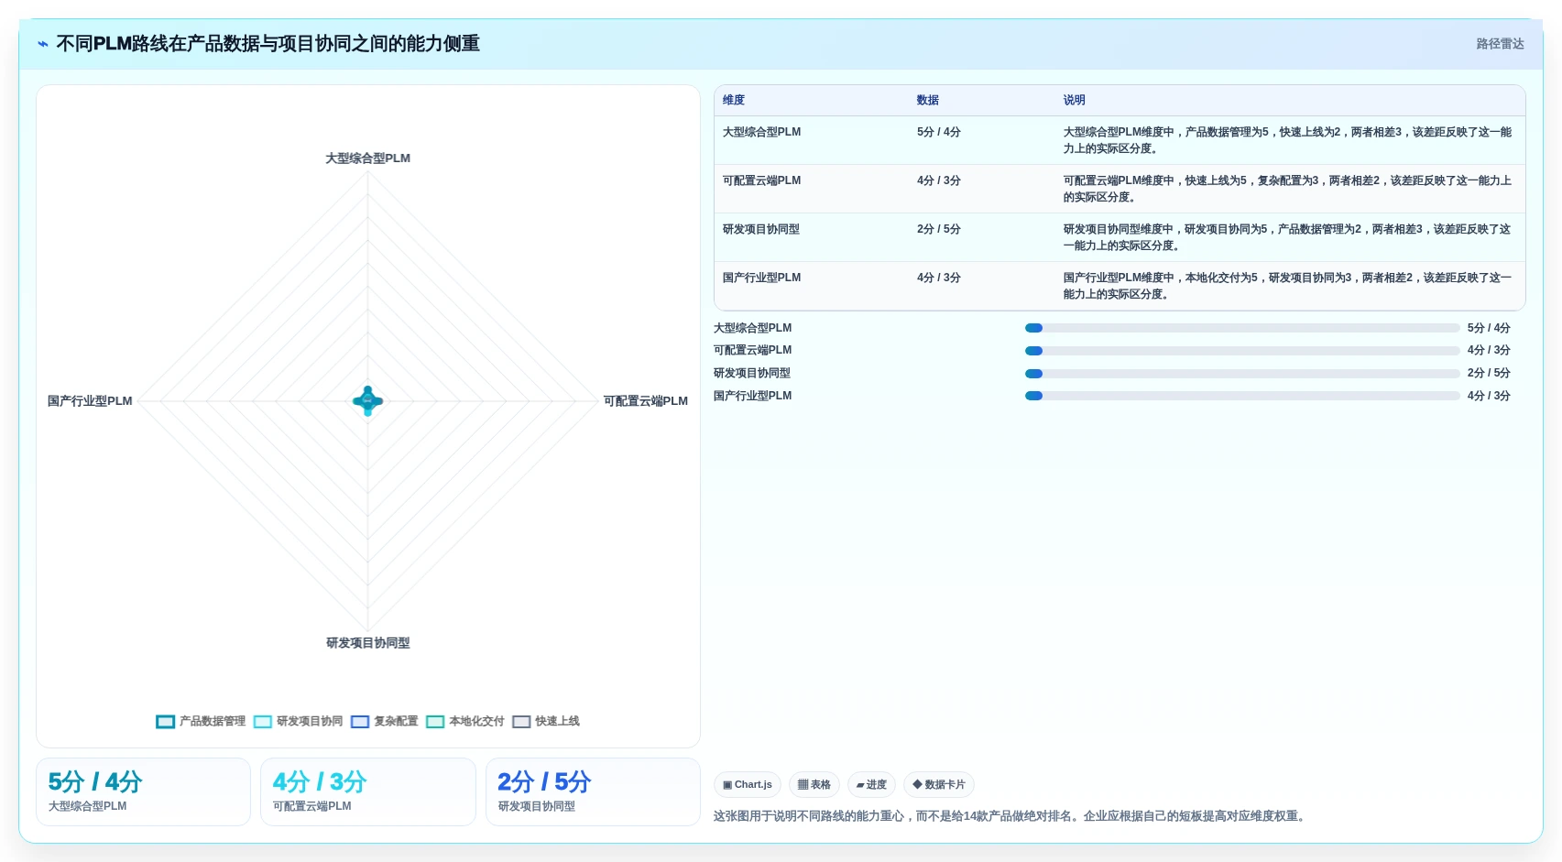Click the 数据卡片 tag chip
The width and height of the screenshot is (1562, 862).
[939, 784]
